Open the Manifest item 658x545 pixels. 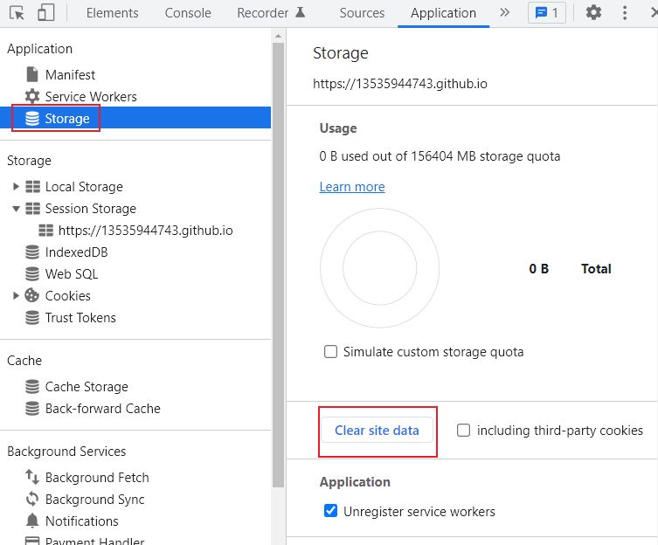pos(70,75)
